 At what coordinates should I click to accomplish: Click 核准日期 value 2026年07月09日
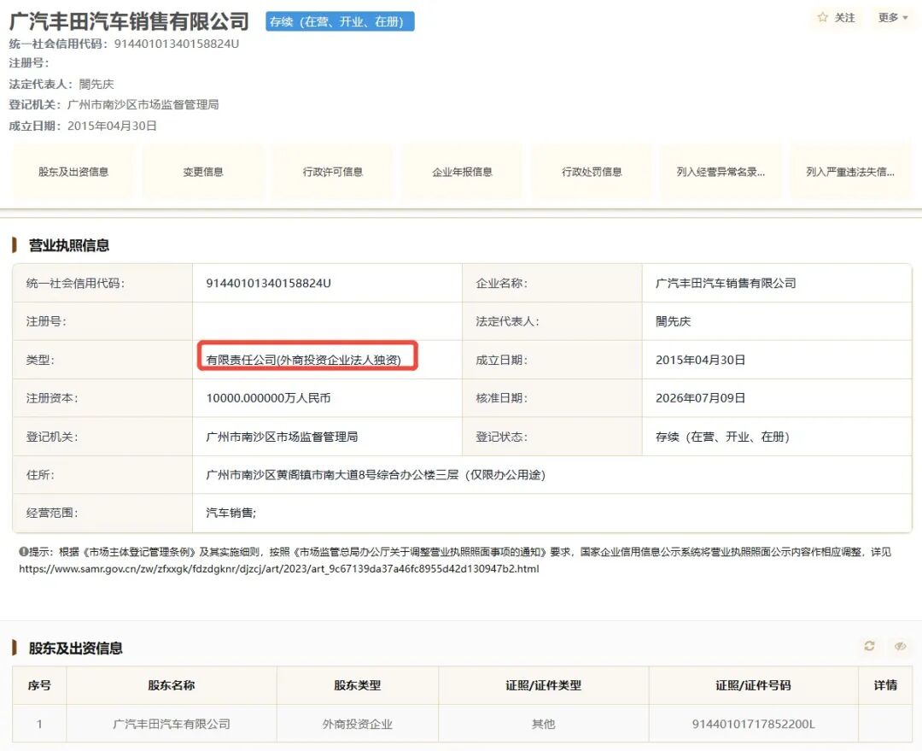click(x=700, y=398)
